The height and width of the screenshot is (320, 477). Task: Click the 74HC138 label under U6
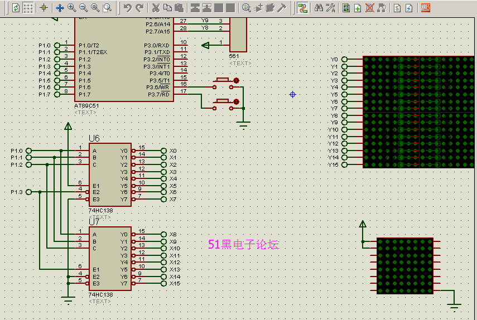100,210
